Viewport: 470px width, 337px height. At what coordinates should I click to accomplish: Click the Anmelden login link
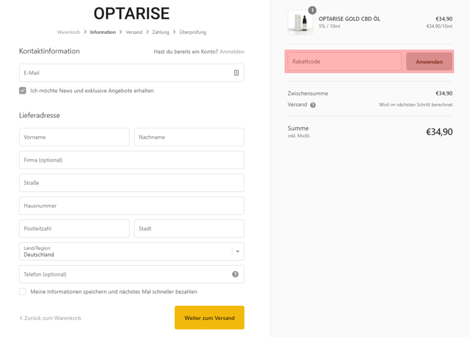coord(232,52)
